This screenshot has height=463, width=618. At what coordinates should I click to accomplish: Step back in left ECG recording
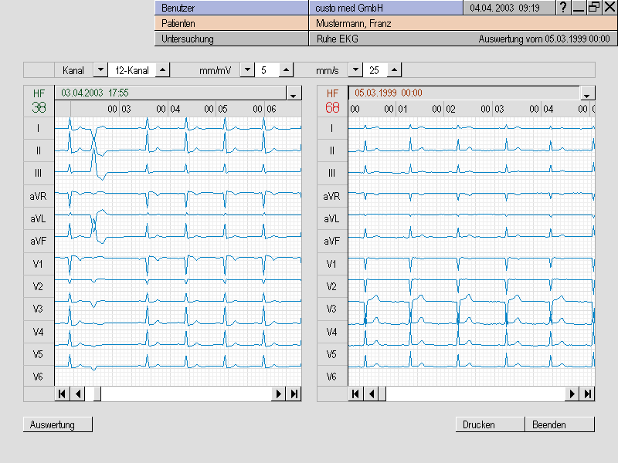(x=77, y=394)
